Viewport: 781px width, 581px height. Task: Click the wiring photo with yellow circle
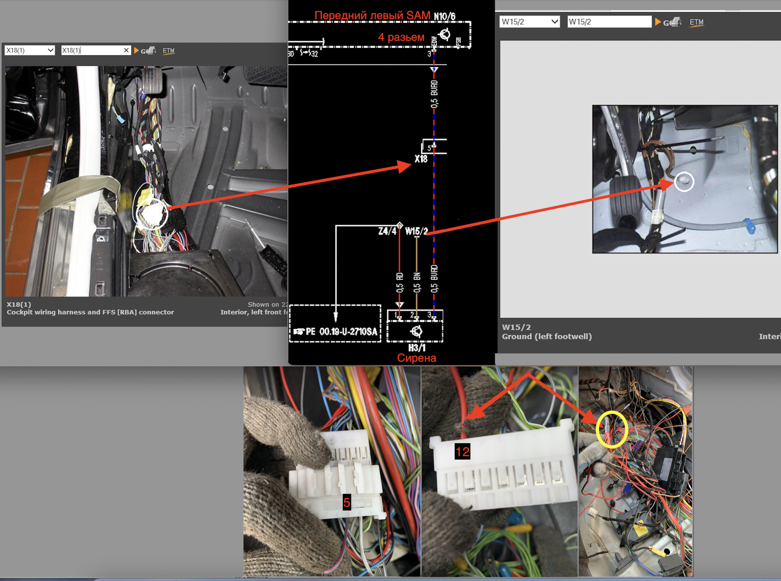coord(635,471)
